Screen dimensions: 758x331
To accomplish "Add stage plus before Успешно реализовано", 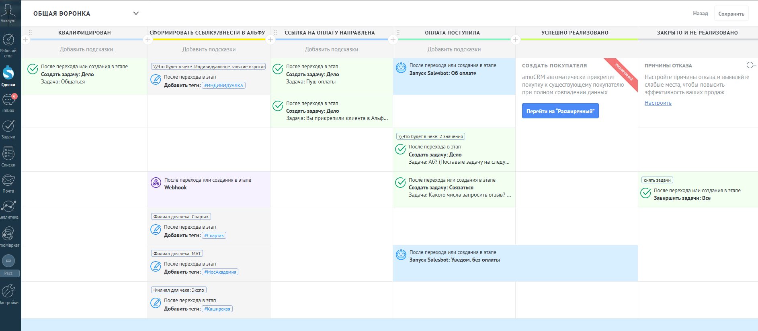I will [x=516, y=40].
